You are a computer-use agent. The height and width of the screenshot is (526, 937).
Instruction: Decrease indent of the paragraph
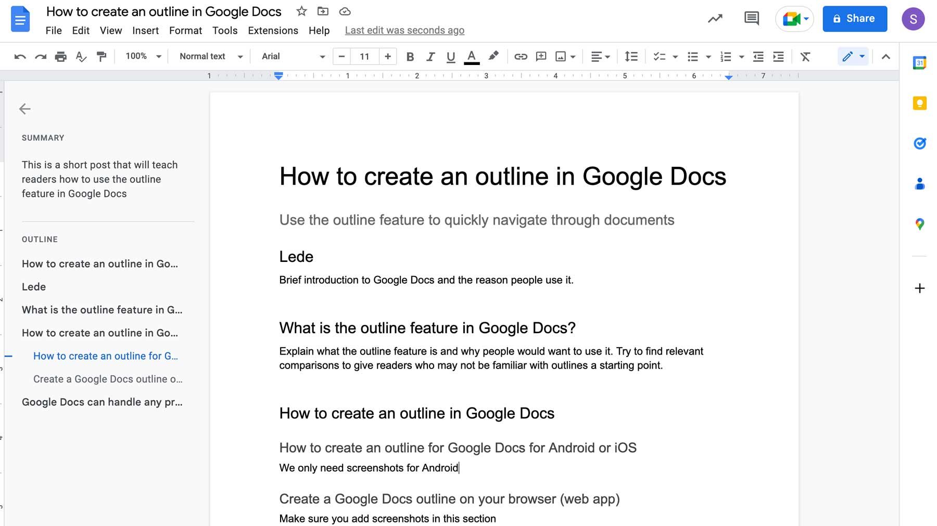(x=758, y=57)
